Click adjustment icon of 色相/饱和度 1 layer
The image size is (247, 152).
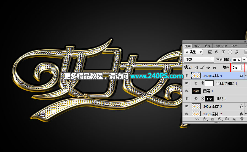click(196, 83)
